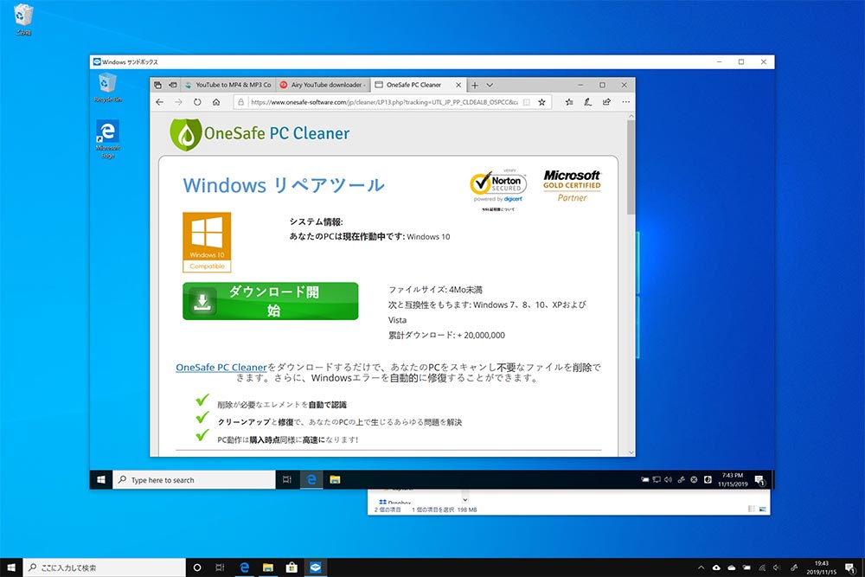Switch to the YouTube to MP4 & MP3 tab
Screen dimensions: 865x577
pos(227,85)
